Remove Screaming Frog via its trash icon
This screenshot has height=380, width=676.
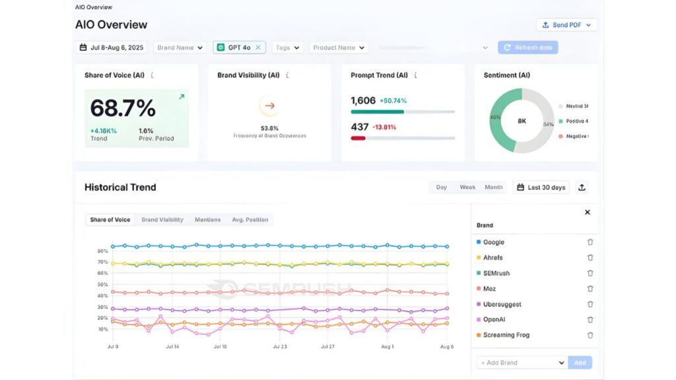pos(590,335)
